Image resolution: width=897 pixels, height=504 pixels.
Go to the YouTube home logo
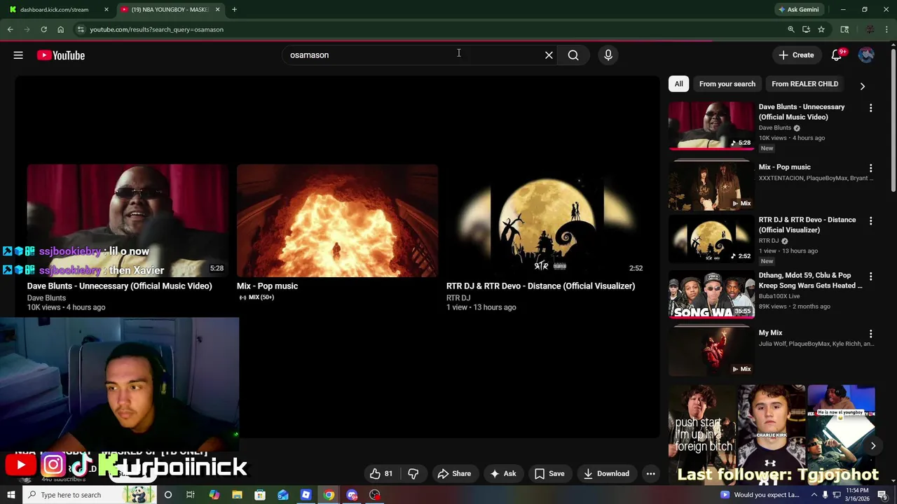(61, 55)
